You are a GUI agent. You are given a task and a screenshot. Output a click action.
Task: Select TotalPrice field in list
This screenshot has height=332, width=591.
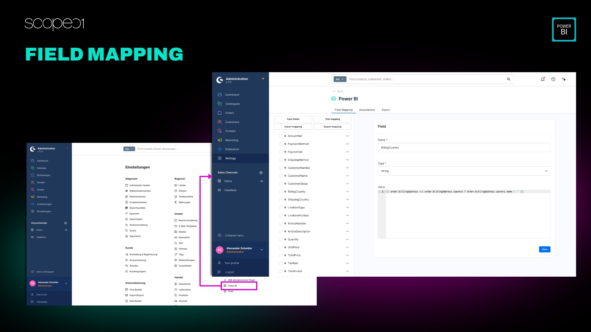click(294, 255)
